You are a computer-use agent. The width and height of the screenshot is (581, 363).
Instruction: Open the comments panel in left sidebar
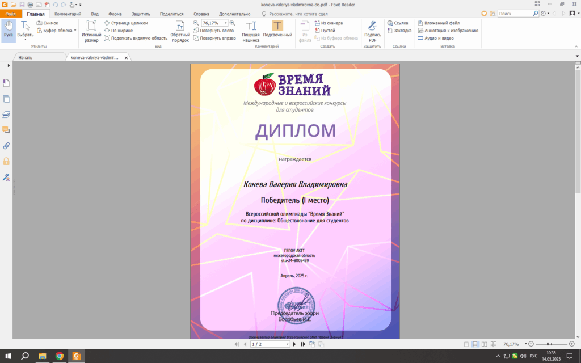(x=6, y=130)
